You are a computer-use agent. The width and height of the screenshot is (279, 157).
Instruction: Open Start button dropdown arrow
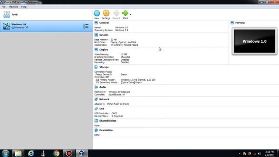[x=130, y=14]
